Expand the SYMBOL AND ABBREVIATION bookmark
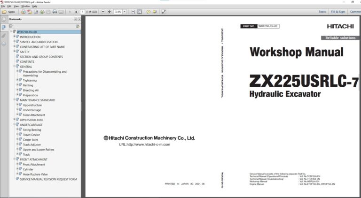 coord(14,41)
